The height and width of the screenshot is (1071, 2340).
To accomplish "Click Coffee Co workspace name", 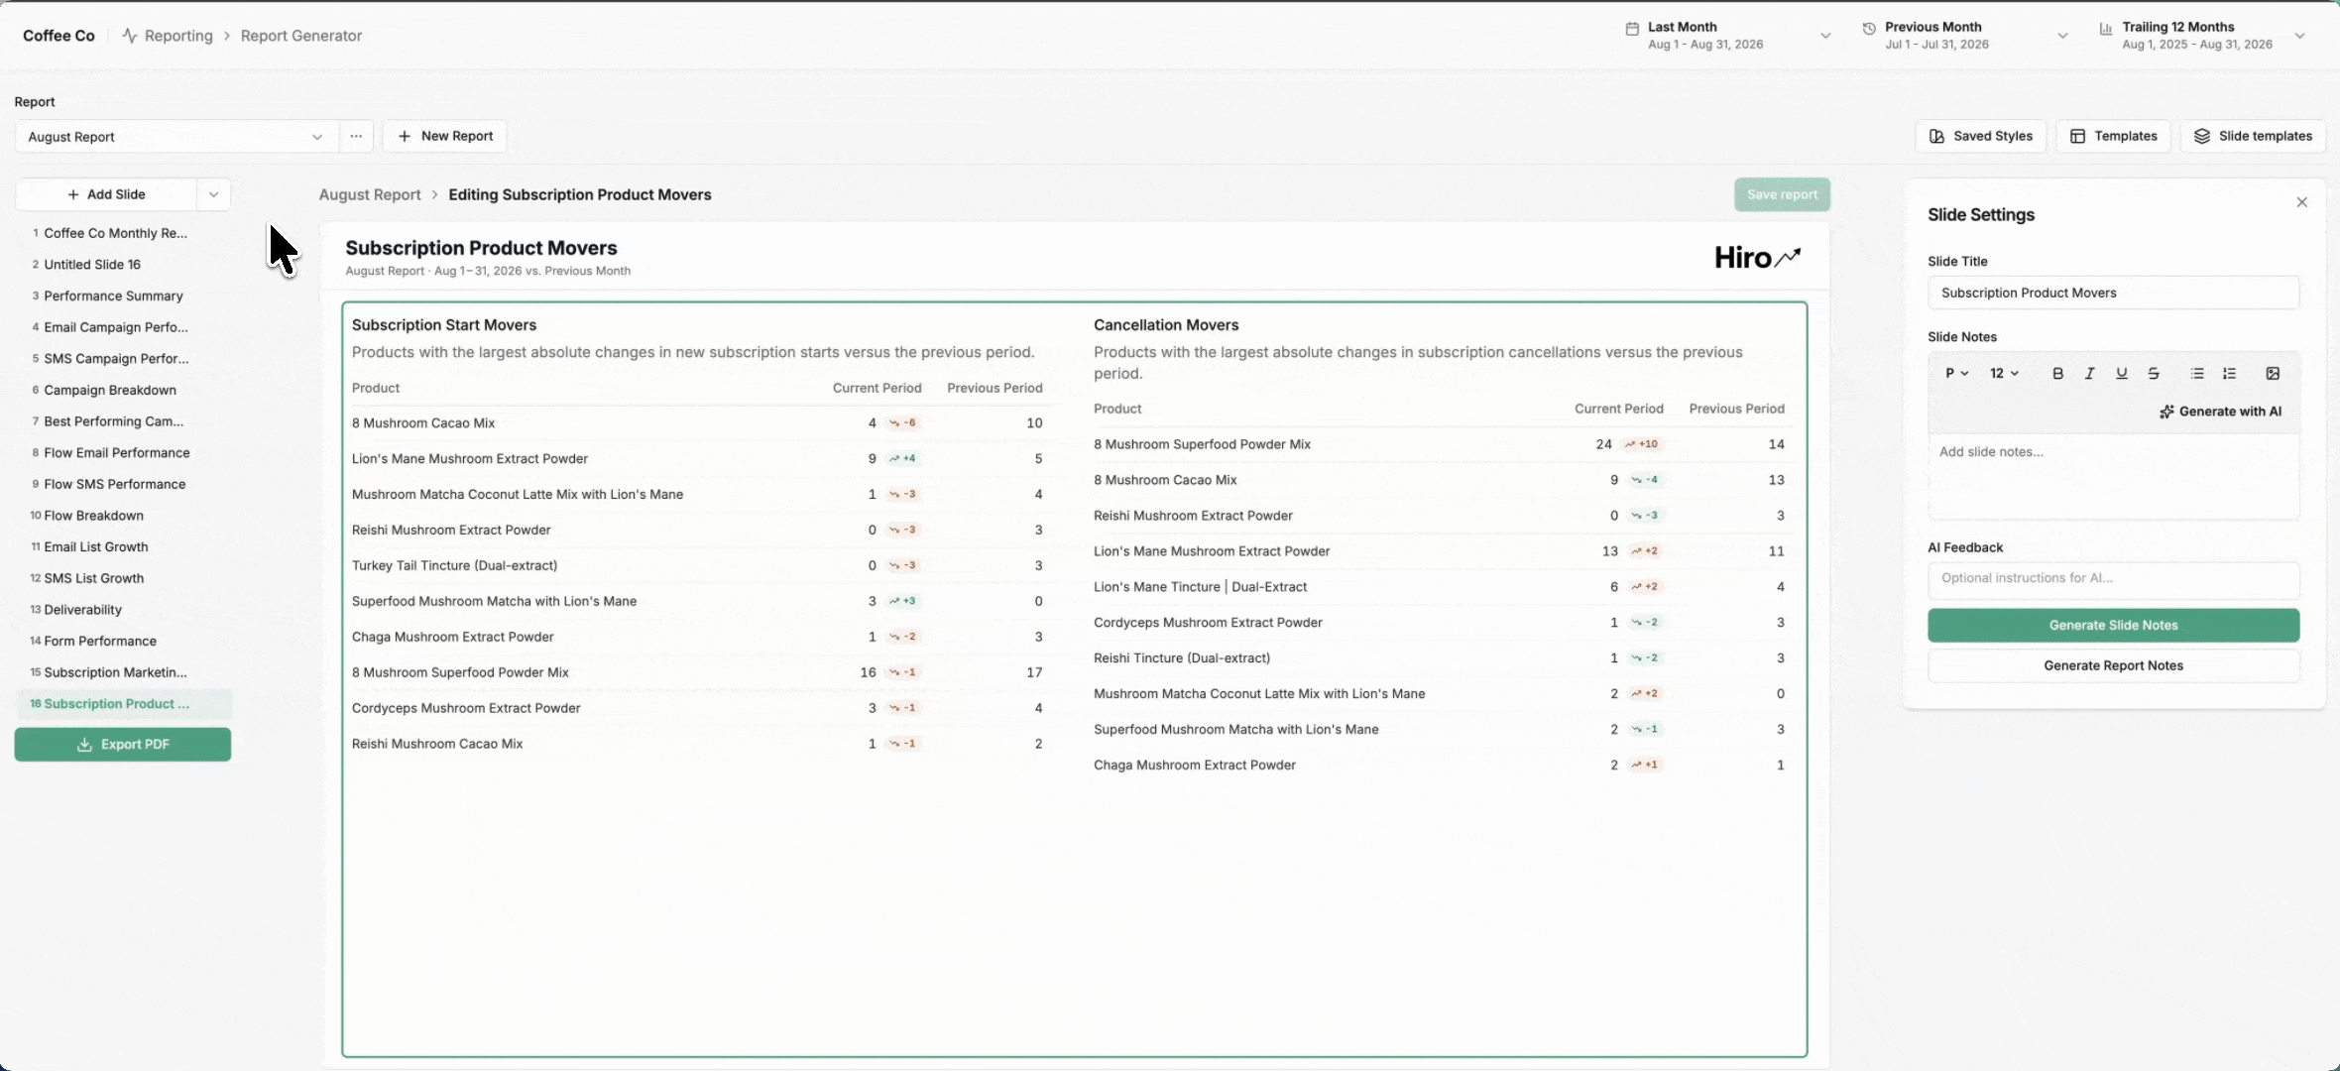I will point(58,36).
